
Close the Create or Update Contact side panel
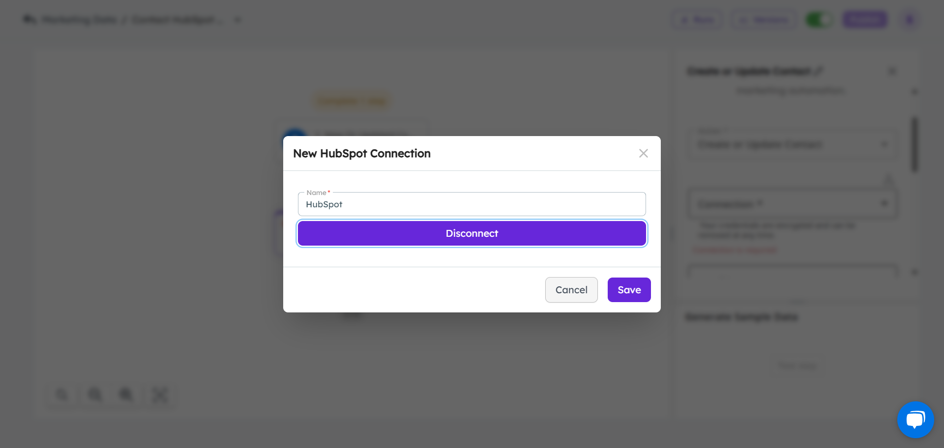pyautogui.click(x=892, y=71)
